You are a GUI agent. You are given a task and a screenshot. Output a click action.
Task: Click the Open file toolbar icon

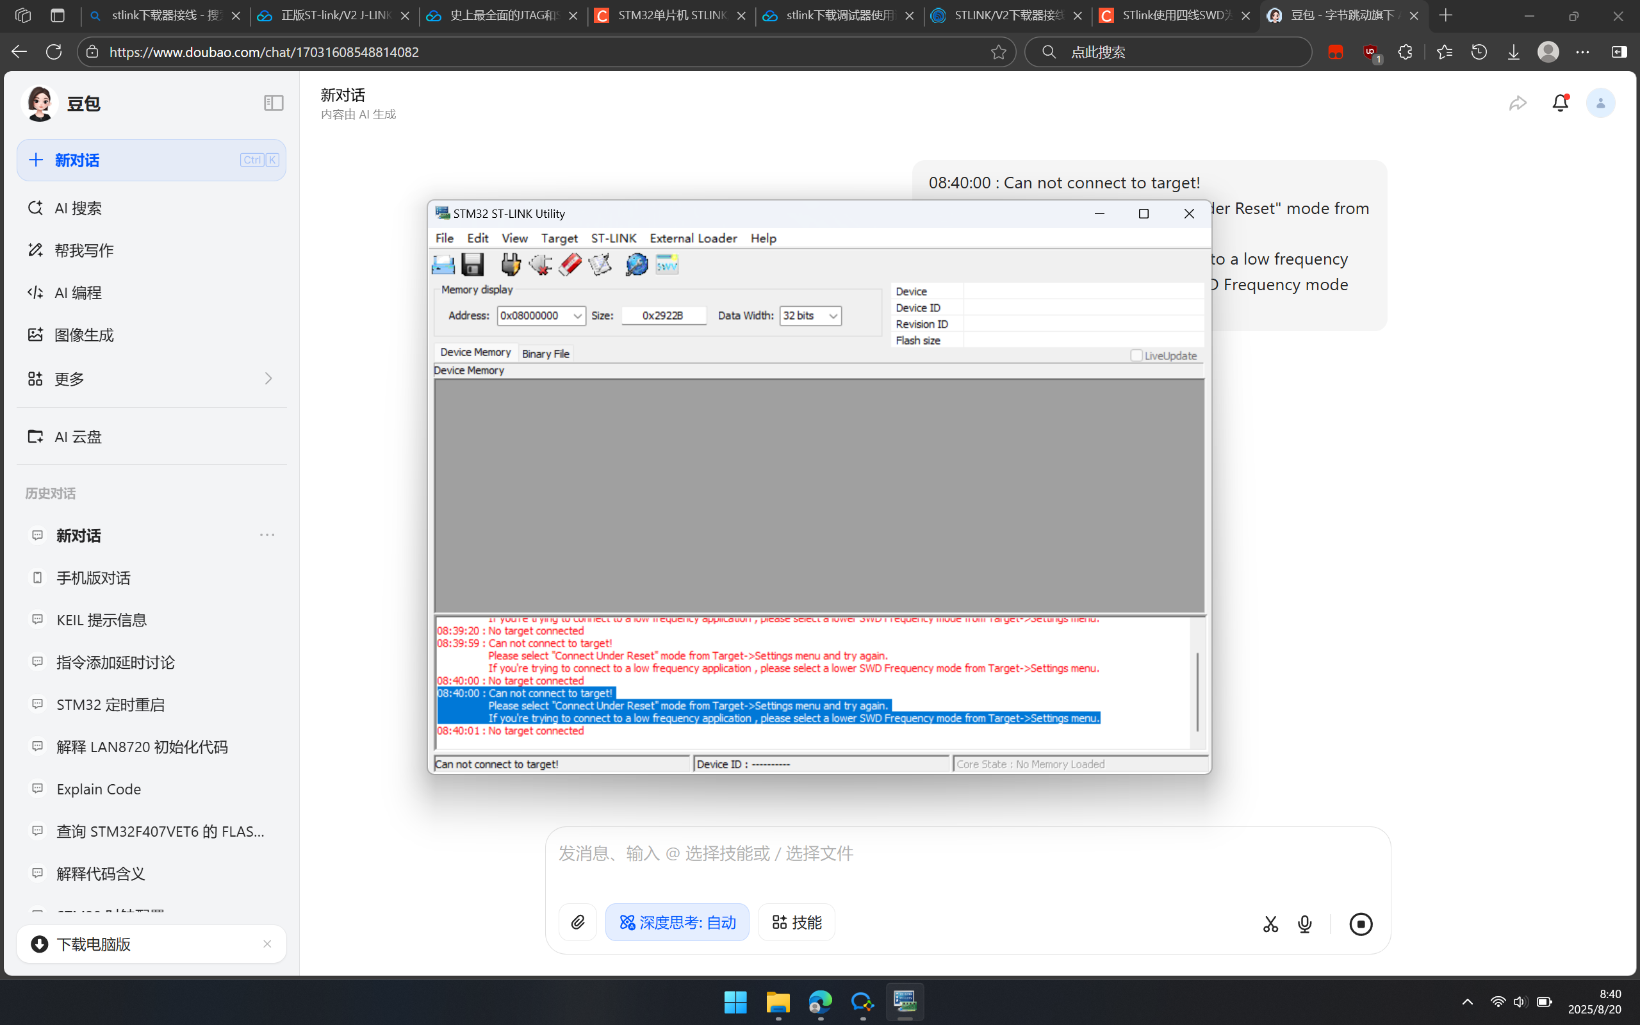[443, 265]
